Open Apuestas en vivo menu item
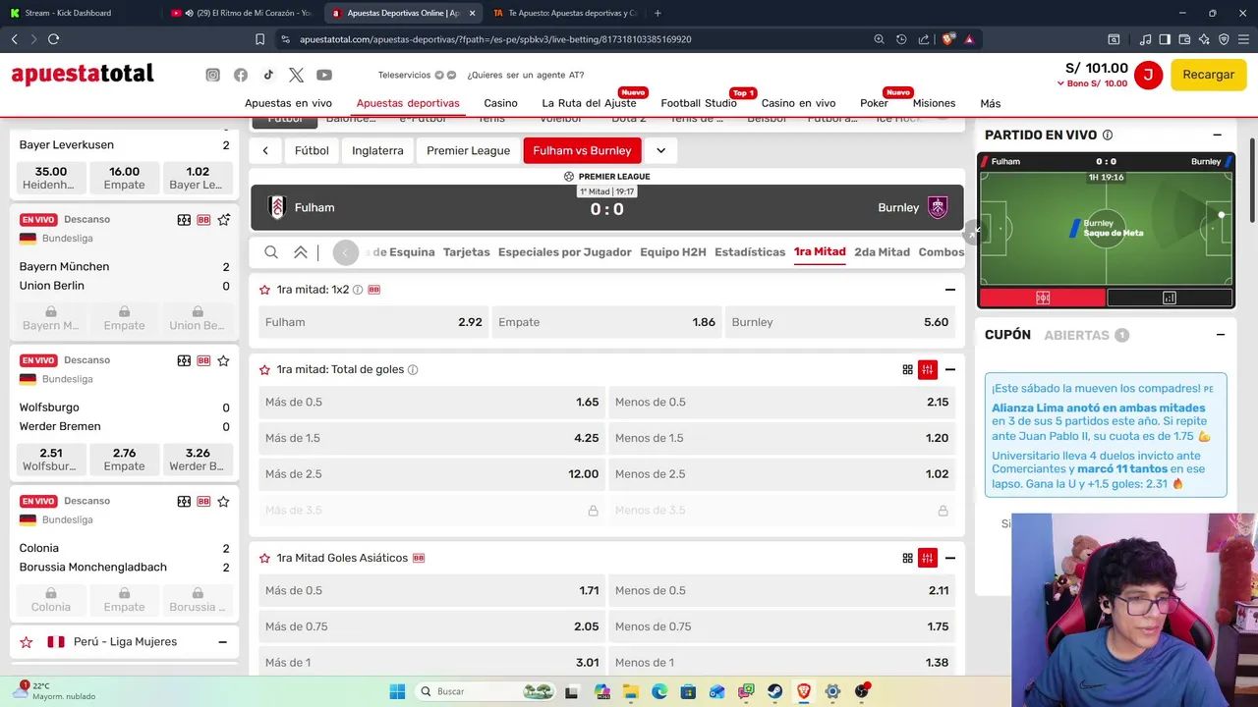 [288, 103]
